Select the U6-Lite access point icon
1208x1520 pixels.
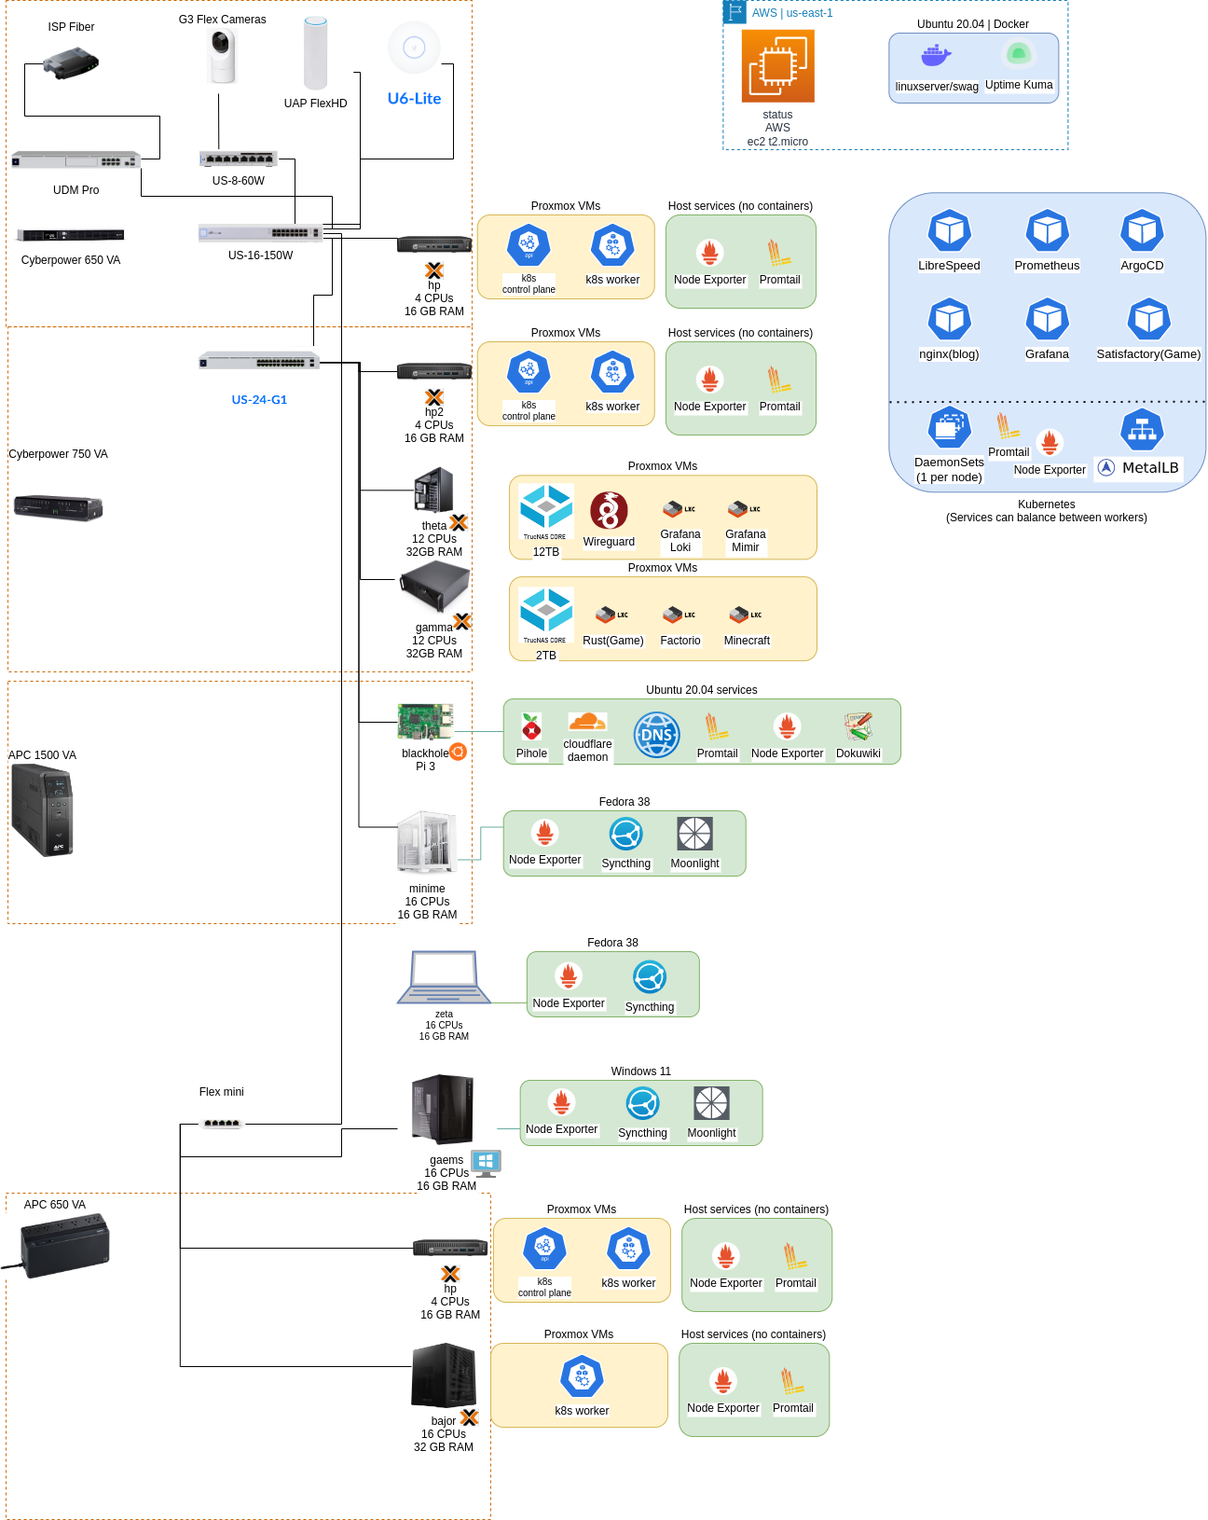click(x=414, y=48)
